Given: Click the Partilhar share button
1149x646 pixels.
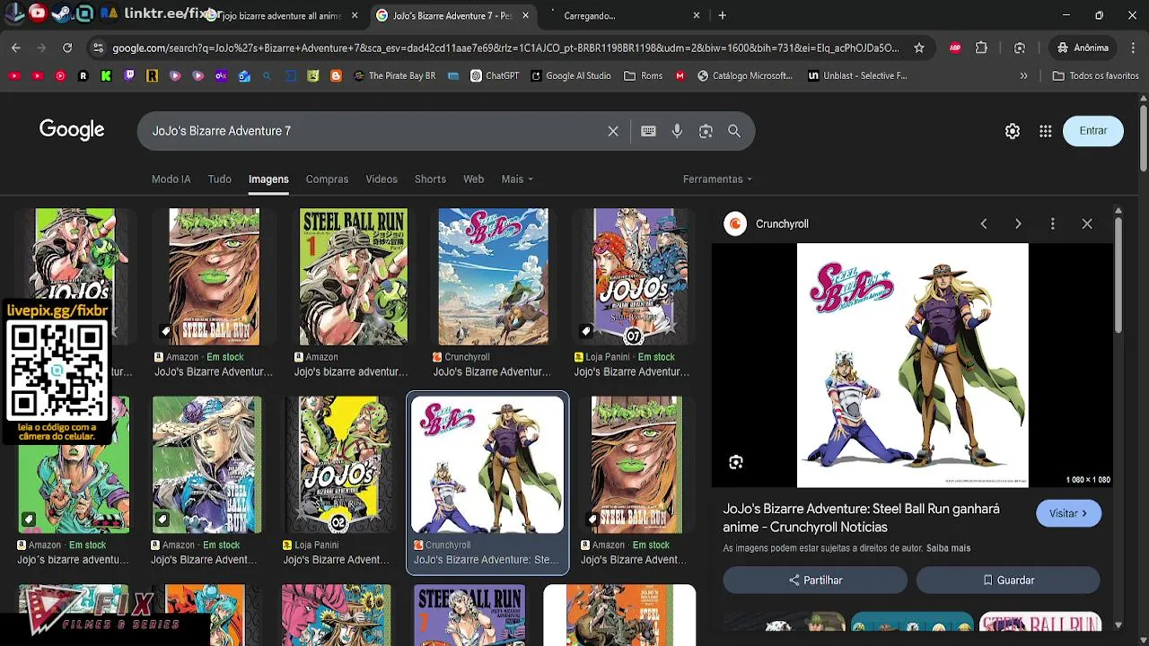Looking at the screenshot, I should [815, 581].
